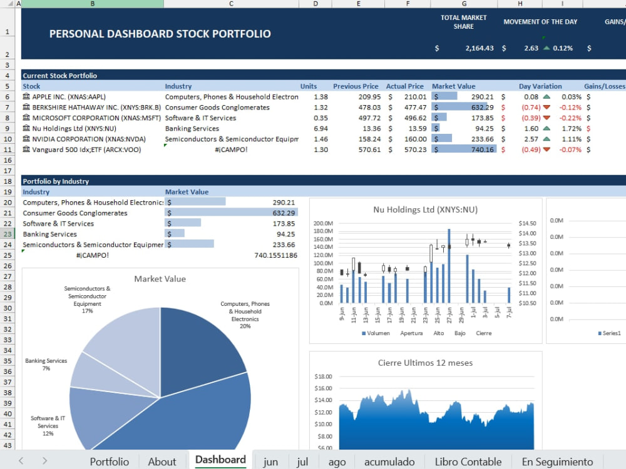Viewport: 626px width, 469px height.
Task: Open the acumulado sheet tab
Action: (x=389, y=461)
